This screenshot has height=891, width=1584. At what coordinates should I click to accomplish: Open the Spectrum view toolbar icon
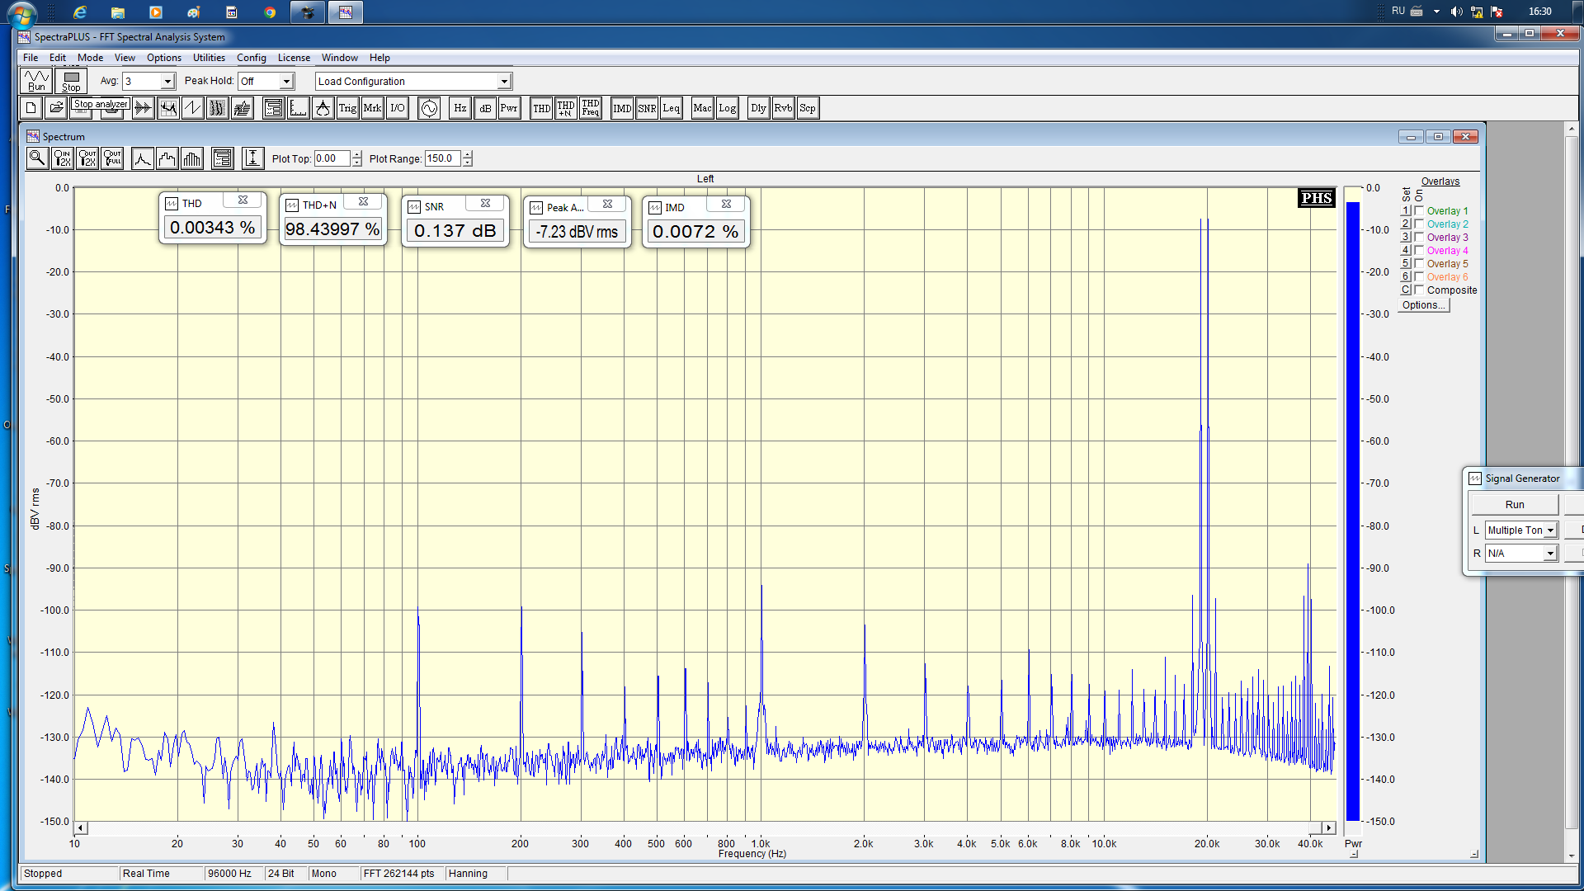point(168,108)
